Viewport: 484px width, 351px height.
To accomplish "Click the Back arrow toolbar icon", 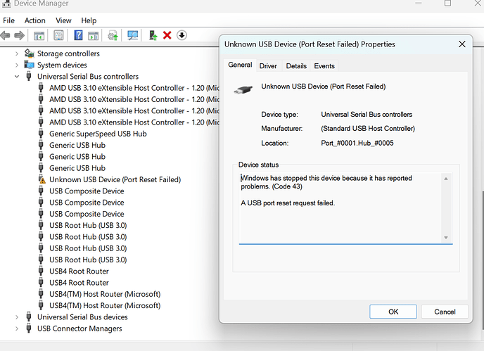I will [x=5, y=35].
